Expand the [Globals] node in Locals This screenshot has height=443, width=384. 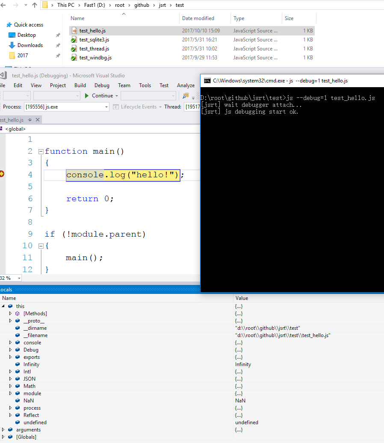(3, 437)
